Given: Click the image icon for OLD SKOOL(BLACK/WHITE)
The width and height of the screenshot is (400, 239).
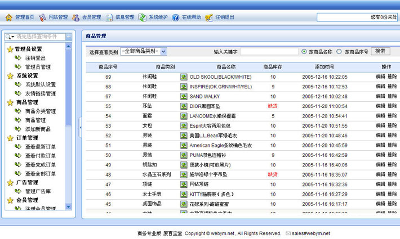Looking at the screenshot, I should point(184,77).
